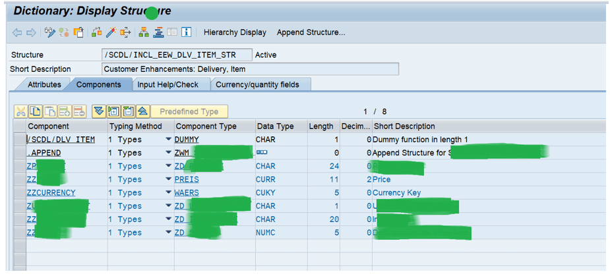Screen dimensions: 610x278
Task: Open the Display Object List hierarchy icon
Action: click(x=144, y=33)
